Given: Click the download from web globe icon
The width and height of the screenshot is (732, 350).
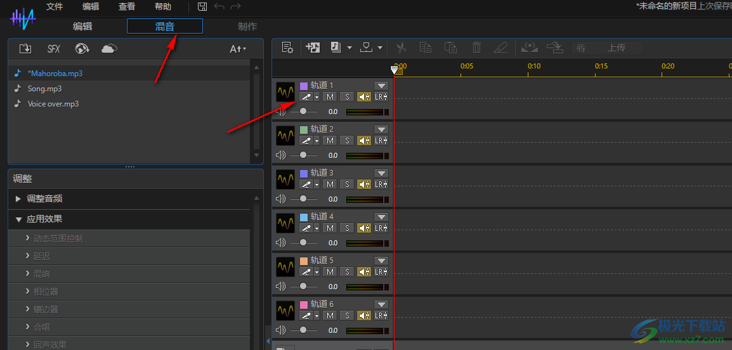Looking at the screenshot, I should click(82, 49).
